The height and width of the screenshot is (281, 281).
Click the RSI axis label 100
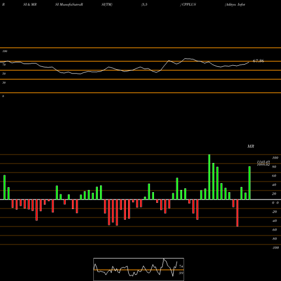[x=4, y=51]
